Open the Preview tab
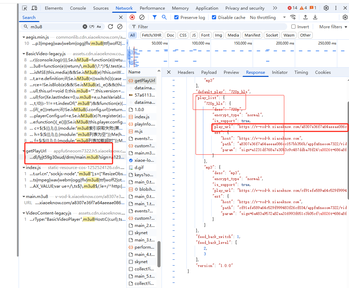This screenshot has height=288, width=349. click(231, 72)
